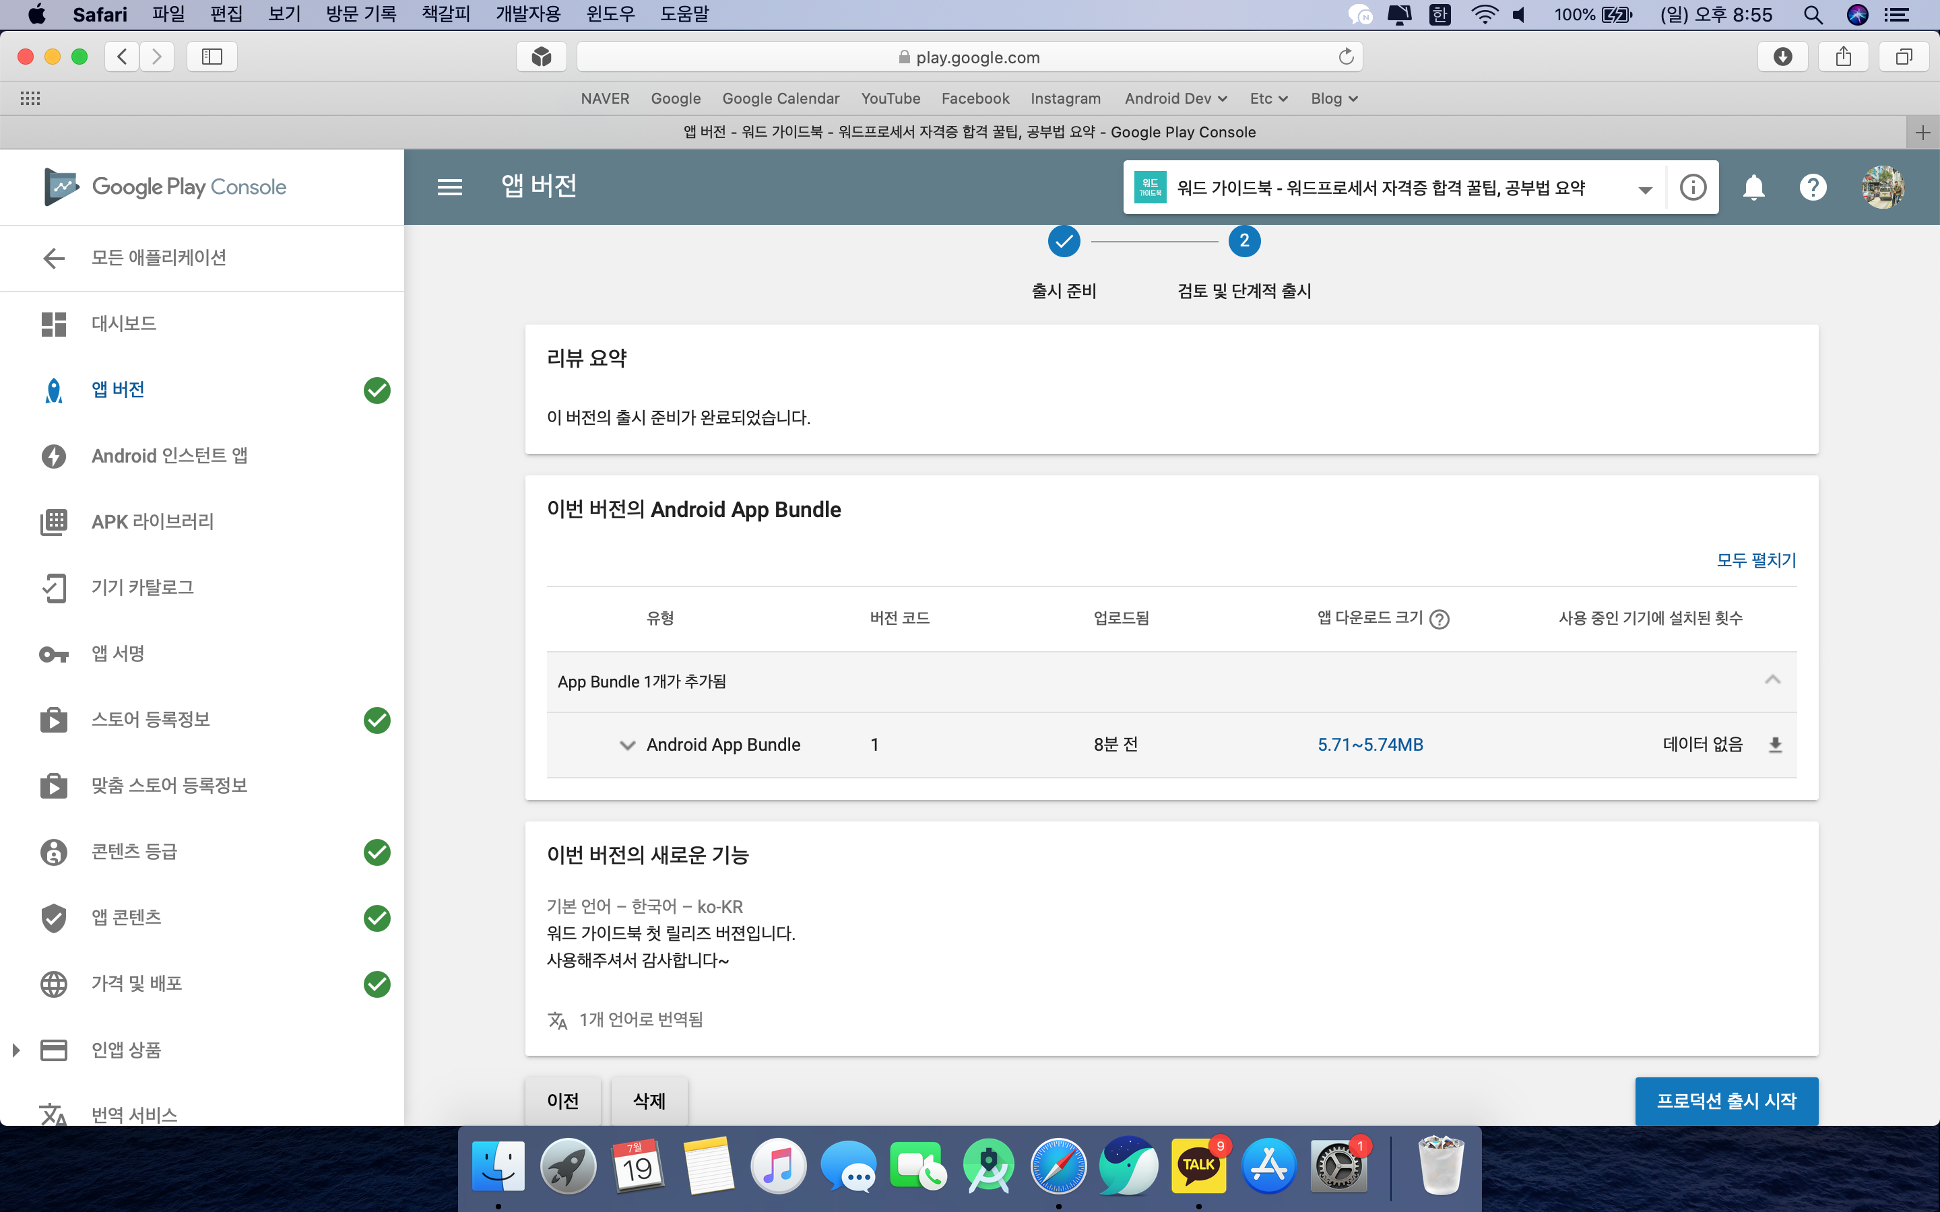
Task: Select APK 라이브러리 in the sidebar
Action: click(x=152, y=522)
